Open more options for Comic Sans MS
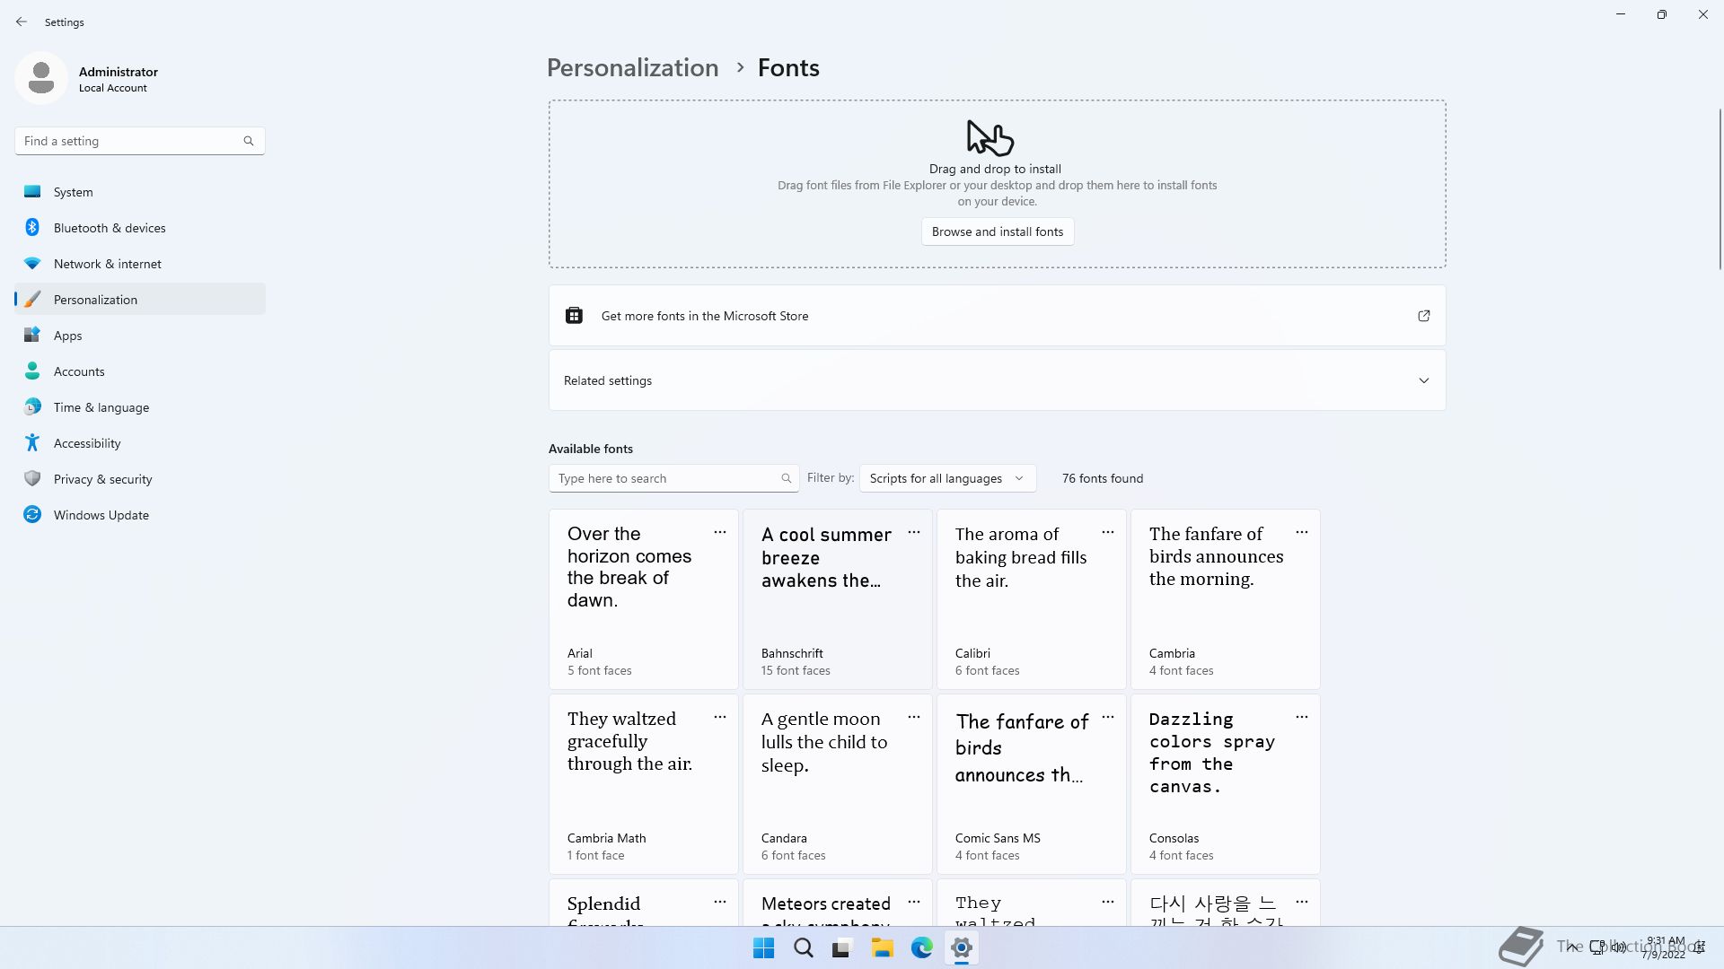 [x=1108, y=718]
